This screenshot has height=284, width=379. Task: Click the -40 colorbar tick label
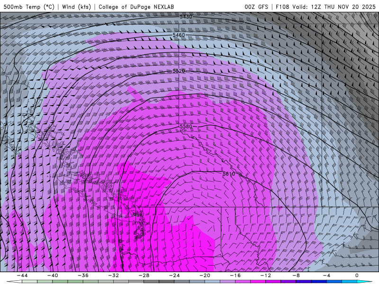tap(53, 275)
